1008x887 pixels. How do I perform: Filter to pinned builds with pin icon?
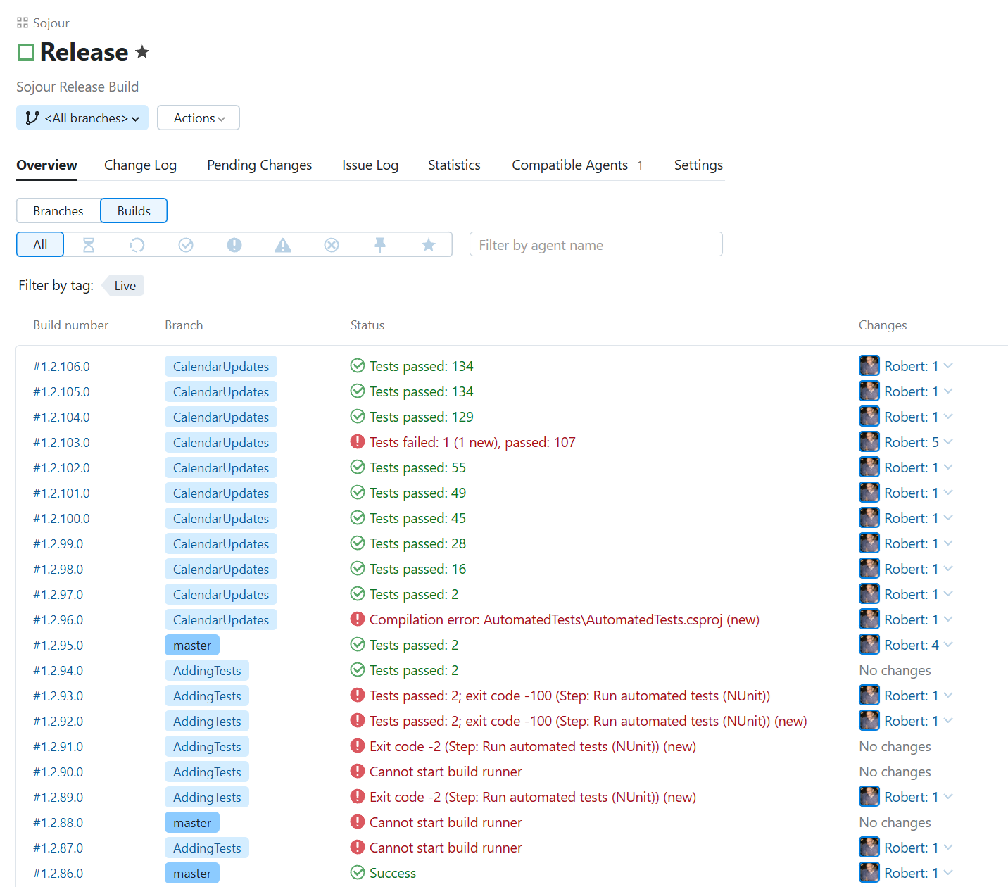380,245
